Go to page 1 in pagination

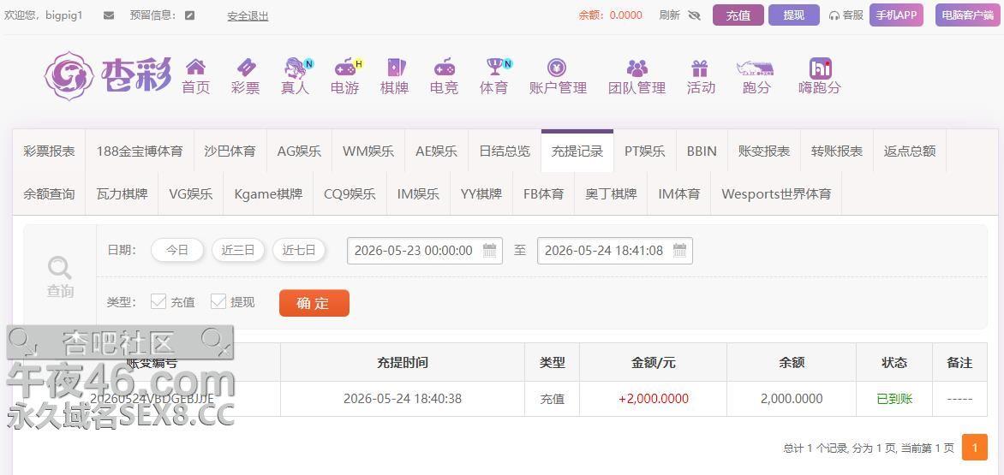point(975,448)
